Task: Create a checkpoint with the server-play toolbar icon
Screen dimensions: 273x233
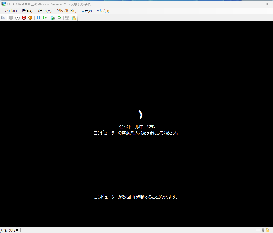Action: coord(53,18)
